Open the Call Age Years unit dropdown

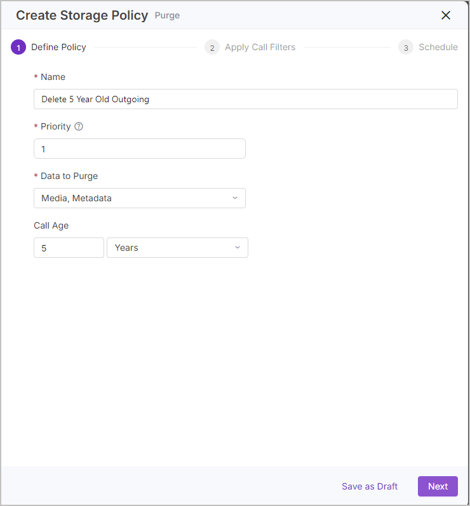177,248
